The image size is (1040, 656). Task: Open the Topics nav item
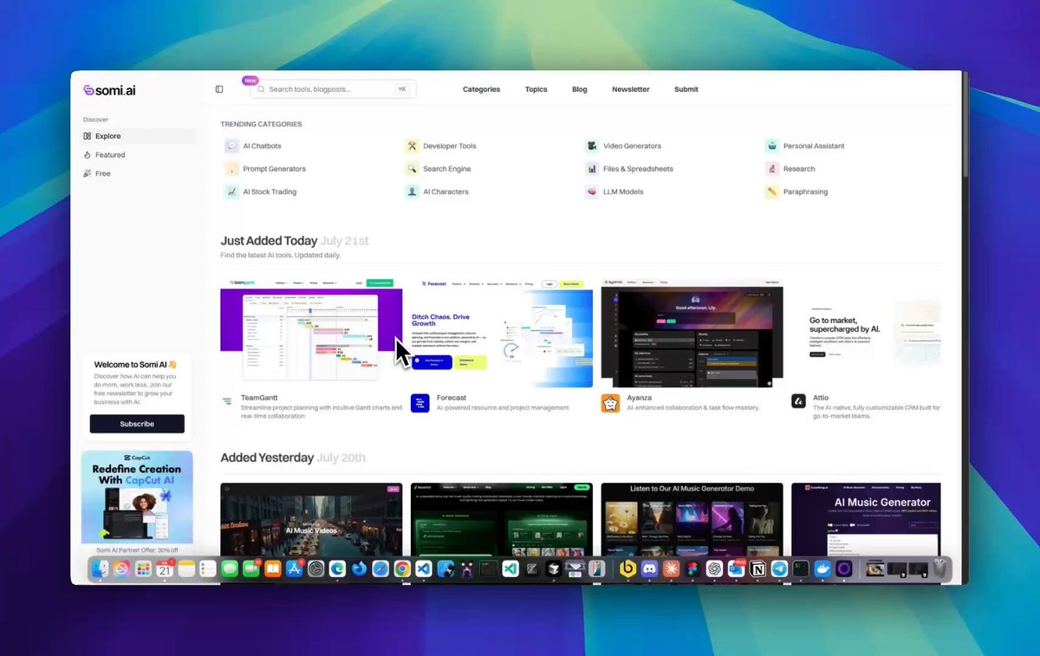[x=536, y=89]
